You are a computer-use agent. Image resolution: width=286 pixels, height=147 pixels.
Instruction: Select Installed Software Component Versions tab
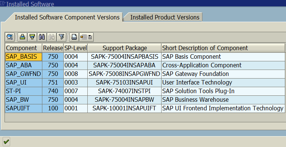(x=67, y=17)
